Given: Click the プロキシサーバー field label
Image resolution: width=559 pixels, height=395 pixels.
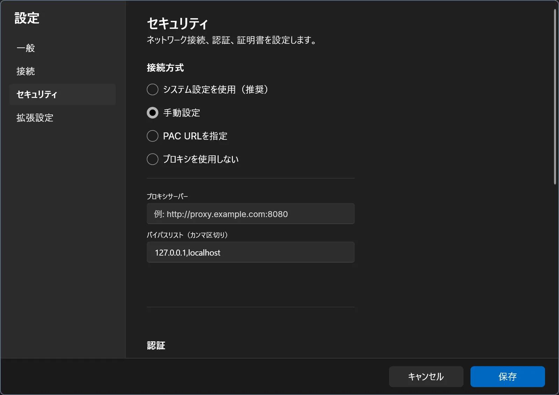Looking at the screenshot, I should coord(167,197).
